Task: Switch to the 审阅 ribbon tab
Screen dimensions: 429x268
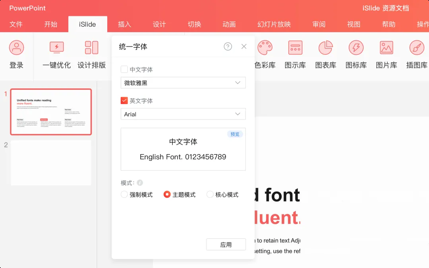Action: pos(319,24)
